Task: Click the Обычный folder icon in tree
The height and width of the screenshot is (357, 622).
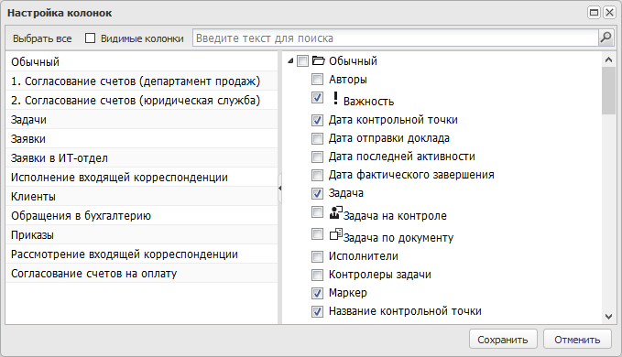Action: click(319, 60)
